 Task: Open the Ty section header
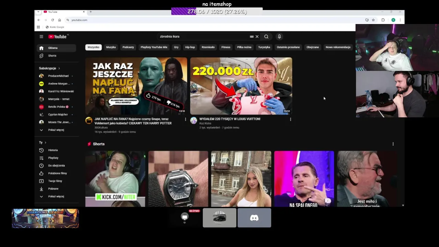[43, 142]
